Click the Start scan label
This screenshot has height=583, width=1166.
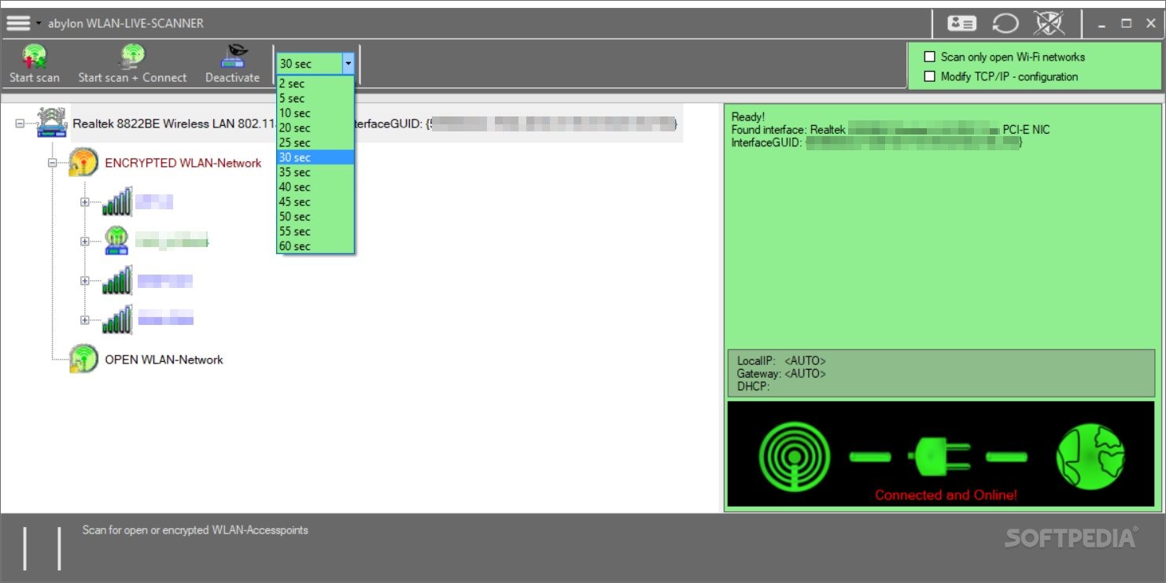pos(35,77)
